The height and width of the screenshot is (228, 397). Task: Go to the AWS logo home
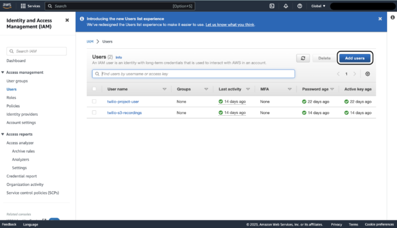[x=7, y=6]
